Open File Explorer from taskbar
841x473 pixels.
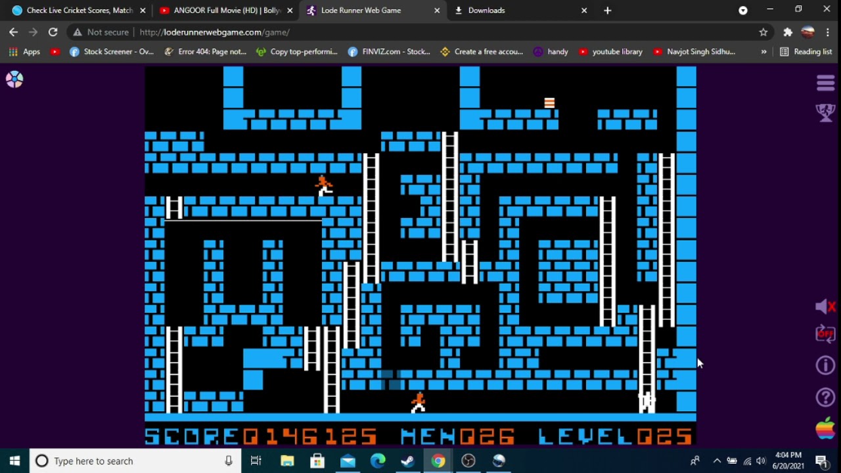(287, 461)
